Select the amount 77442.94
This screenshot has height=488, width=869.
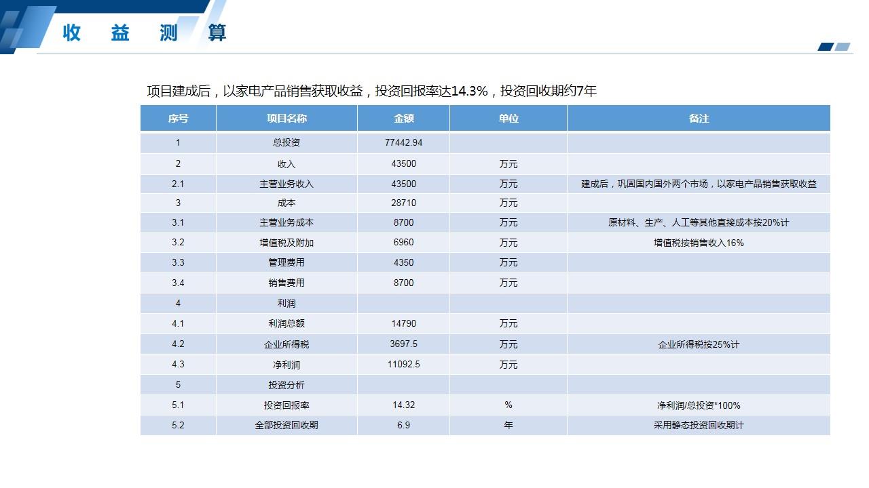click(x=403, y=143)
